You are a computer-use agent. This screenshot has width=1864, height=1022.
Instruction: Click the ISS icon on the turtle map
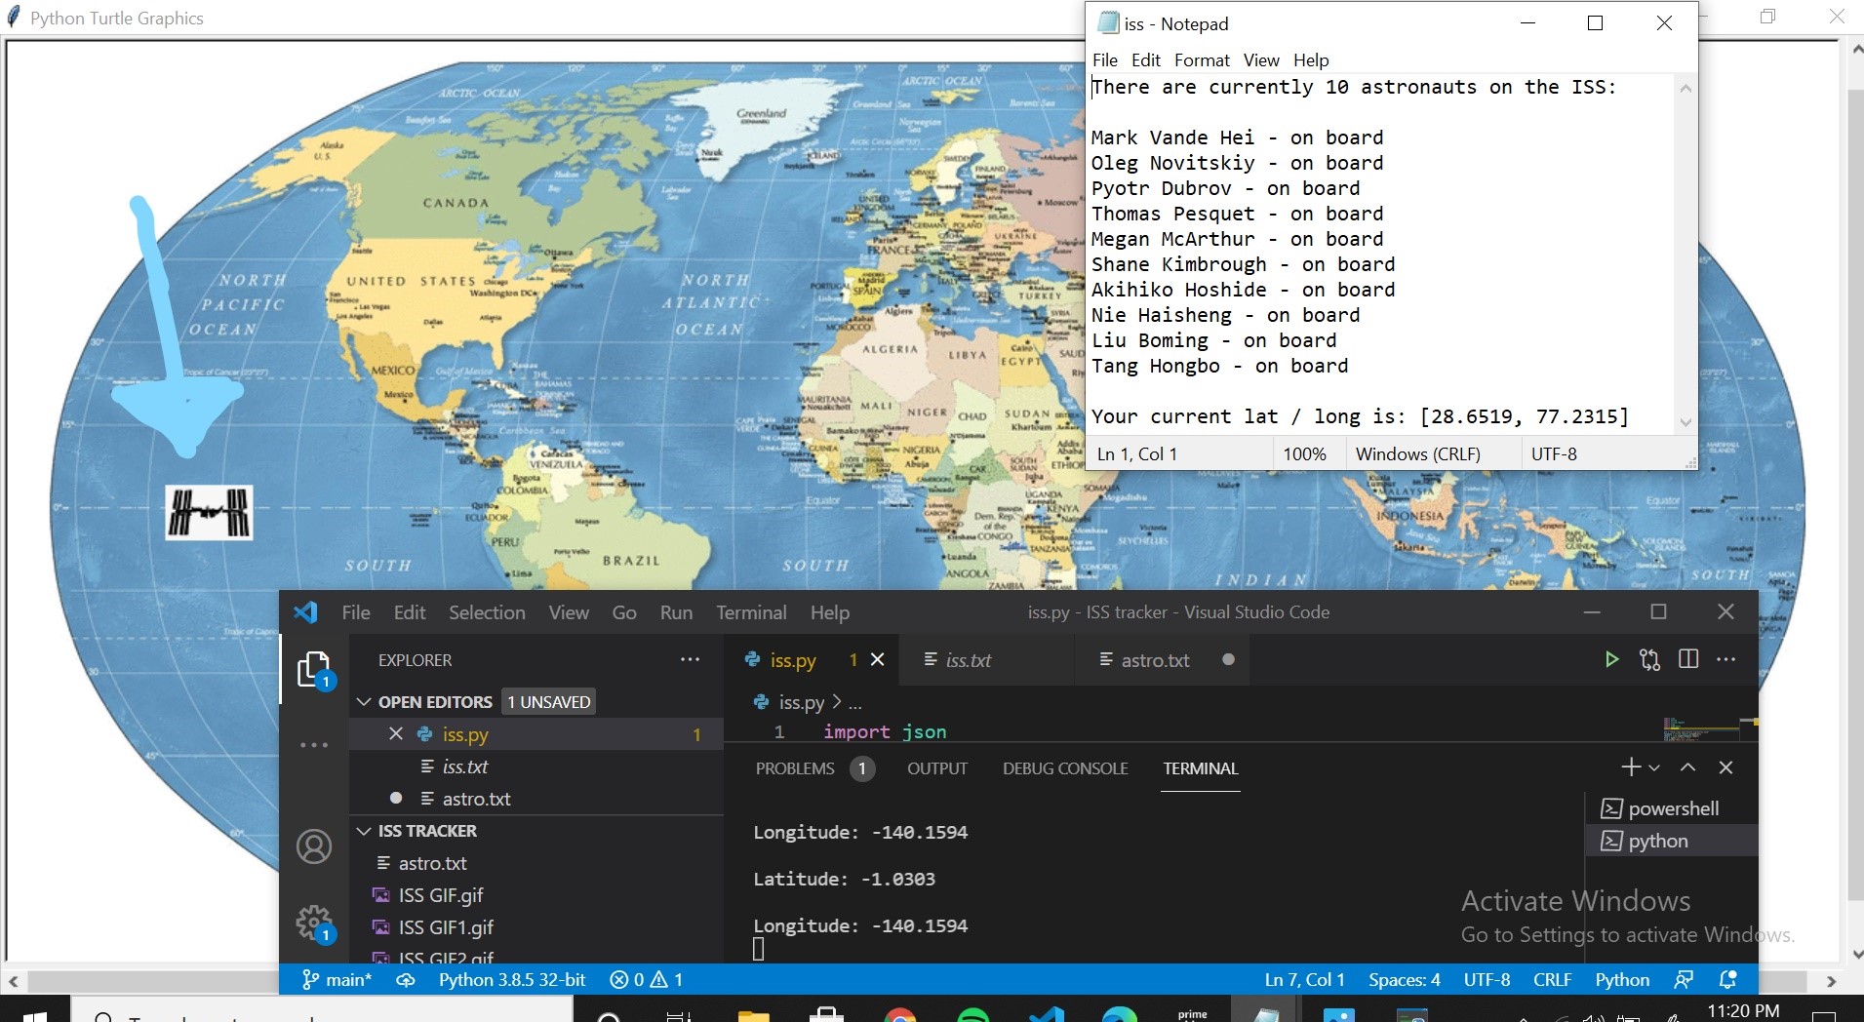[x=209, y=513]
